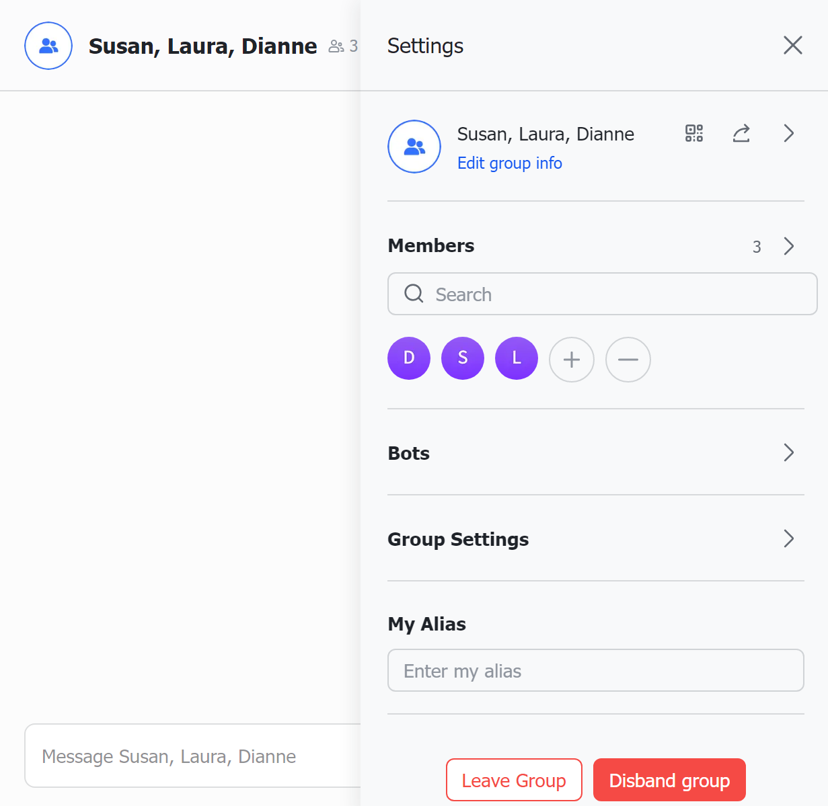Expand the group profile chevron
Screen dimensions: 828x806
[789, 133]
